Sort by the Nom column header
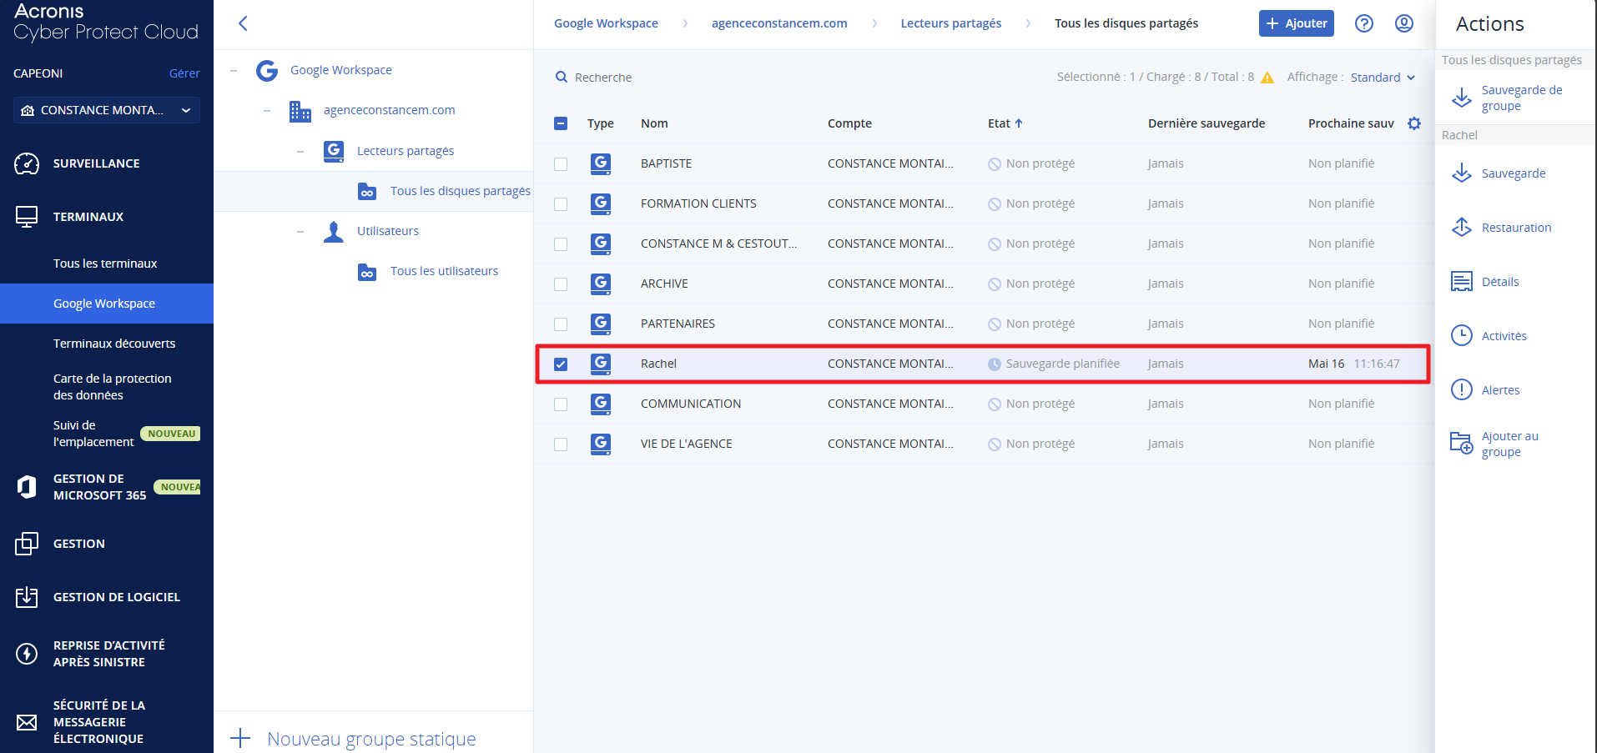Image resolution: width=1597 pixels, height=753 pixels. point(654,123)
